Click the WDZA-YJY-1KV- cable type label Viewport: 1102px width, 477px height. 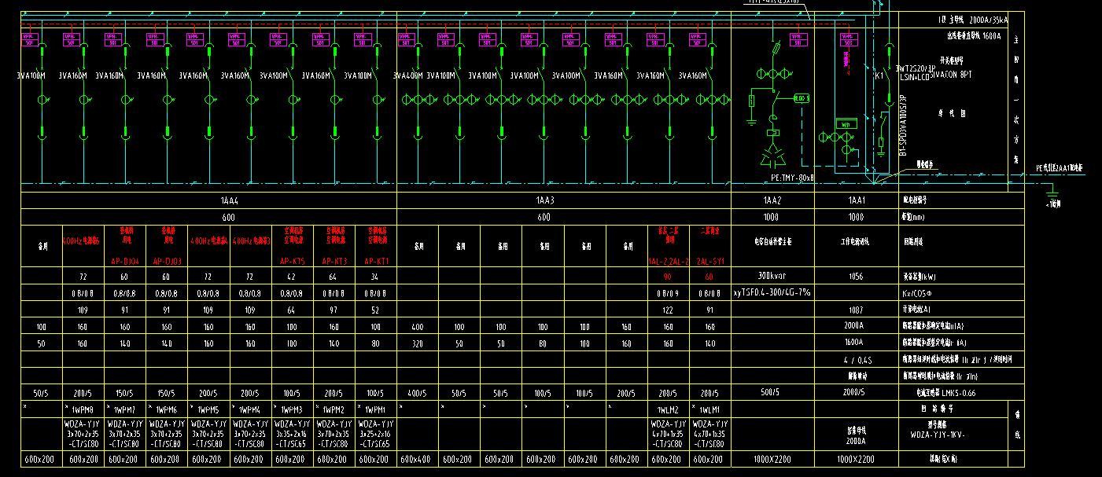point(938,434)
